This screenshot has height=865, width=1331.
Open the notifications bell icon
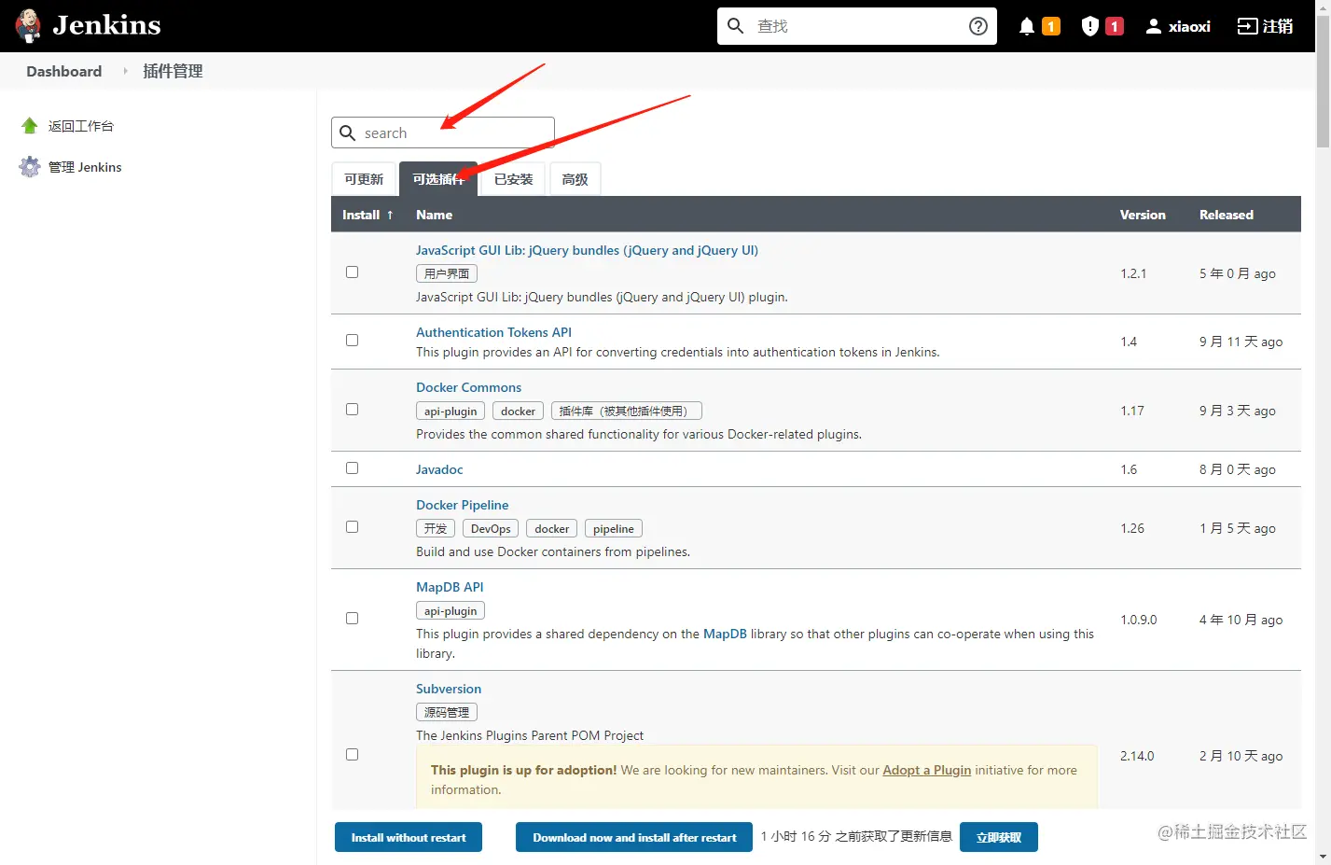tap(1027, 26)
